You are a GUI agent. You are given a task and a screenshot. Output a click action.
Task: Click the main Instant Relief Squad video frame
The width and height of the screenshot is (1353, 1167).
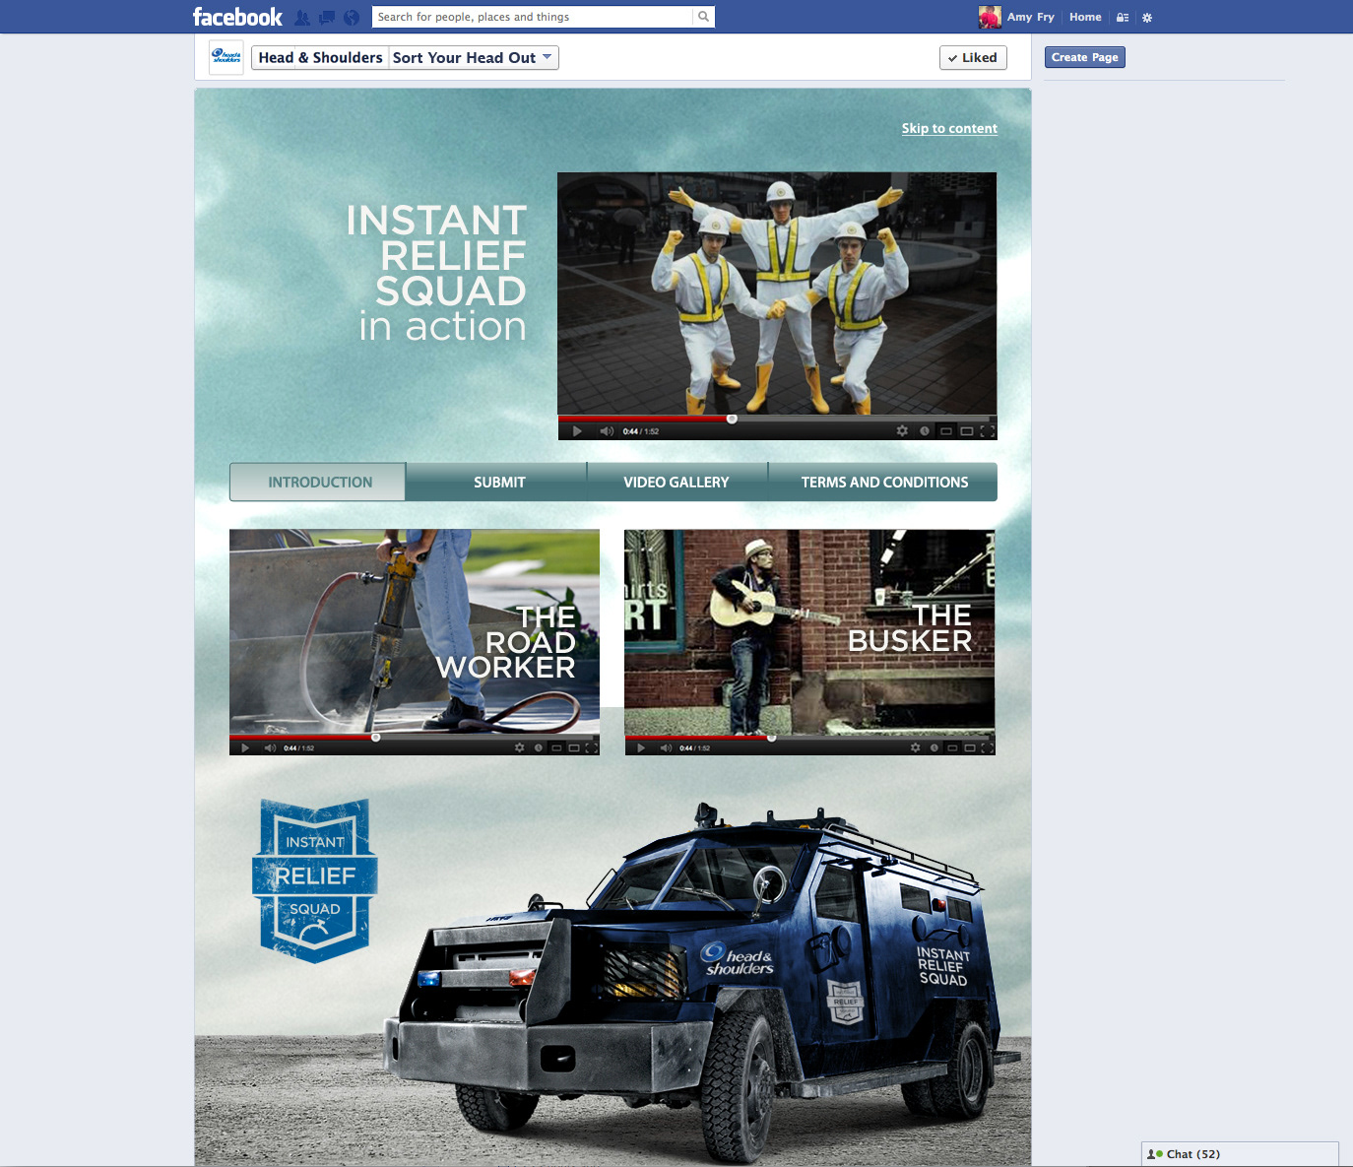(x=777, y=293)
